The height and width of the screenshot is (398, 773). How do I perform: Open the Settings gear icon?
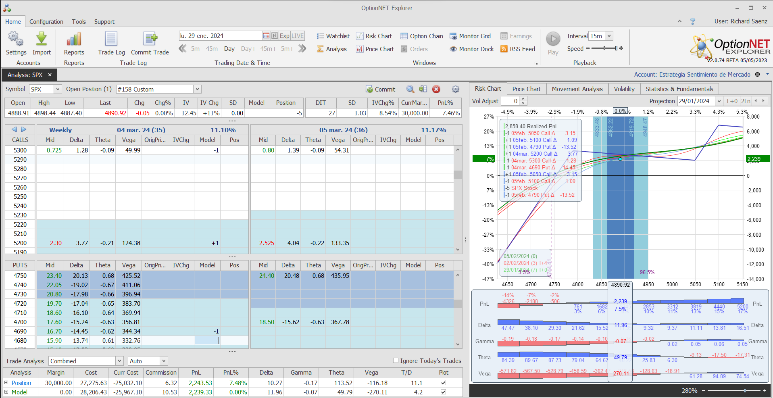point(16,40)
